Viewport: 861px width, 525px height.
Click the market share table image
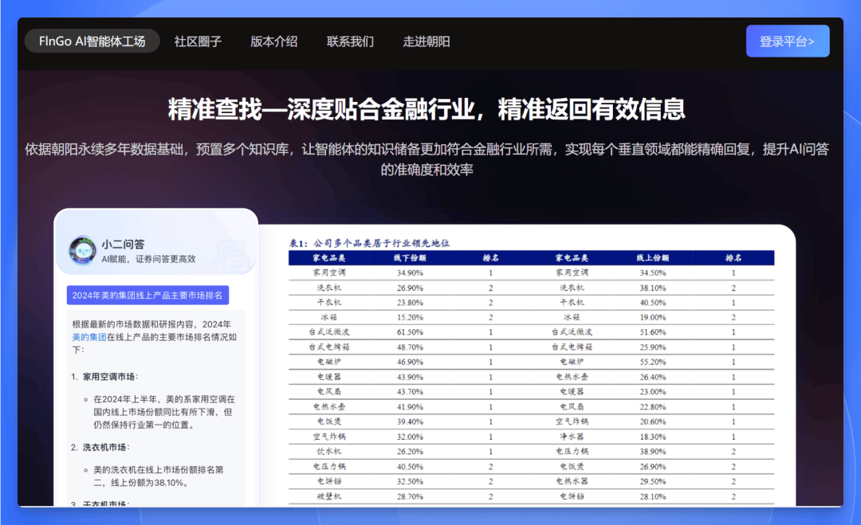531,370
